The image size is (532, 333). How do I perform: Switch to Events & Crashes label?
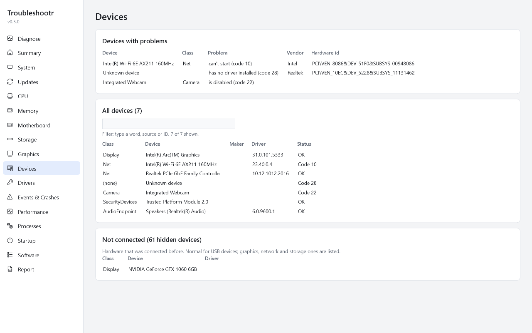click(38, 198)
